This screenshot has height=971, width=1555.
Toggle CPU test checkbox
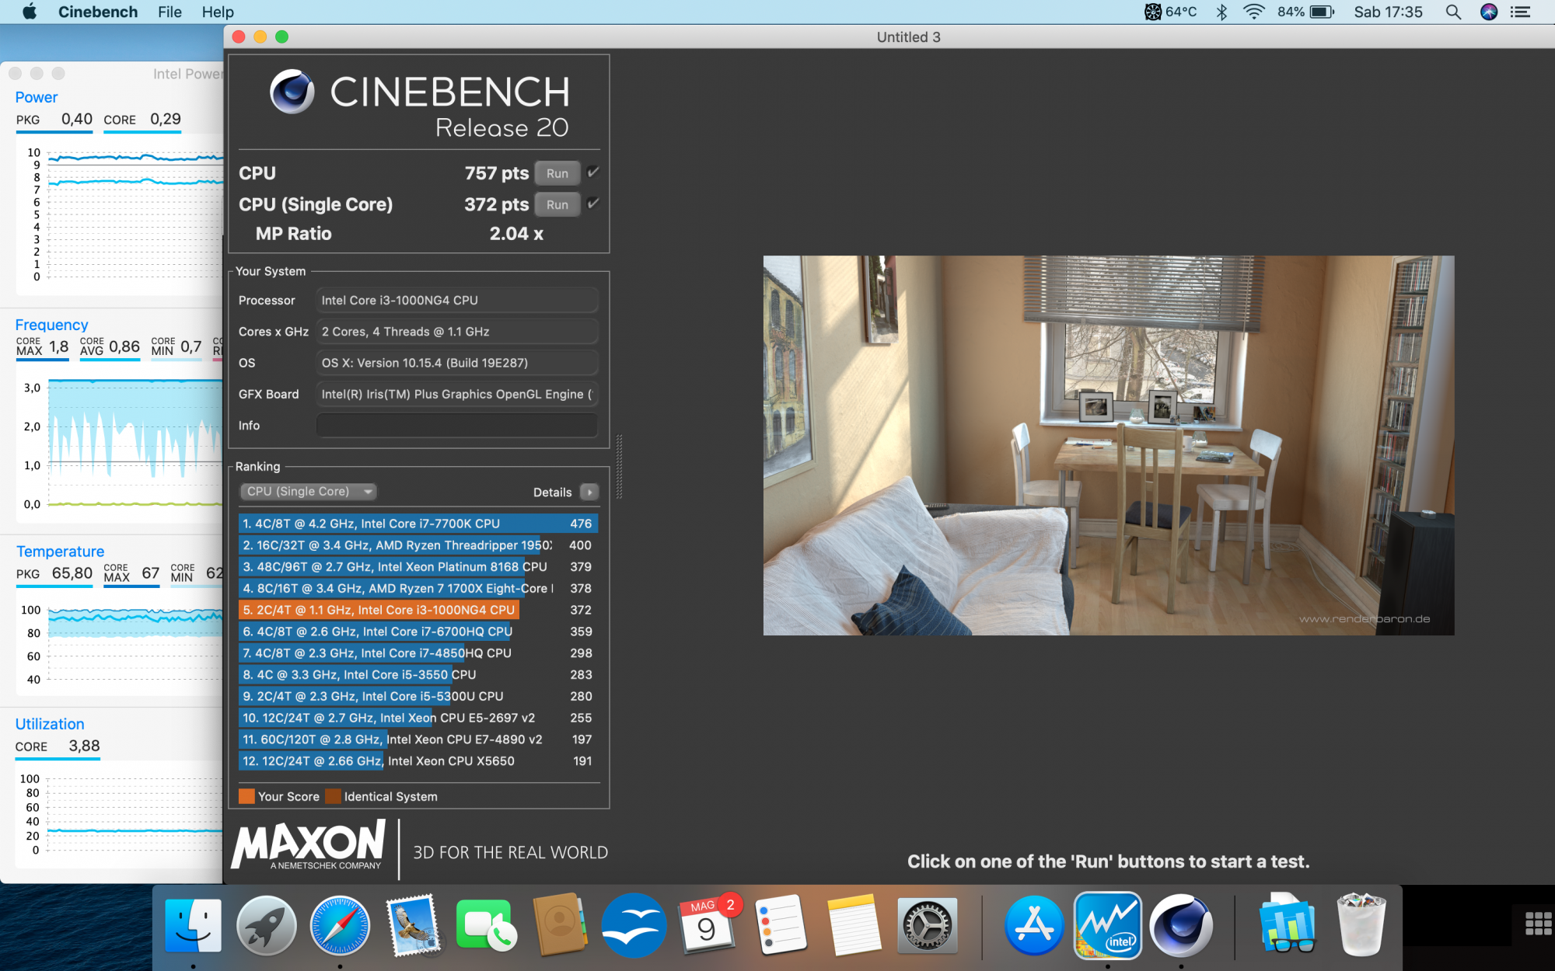point(593,172)
